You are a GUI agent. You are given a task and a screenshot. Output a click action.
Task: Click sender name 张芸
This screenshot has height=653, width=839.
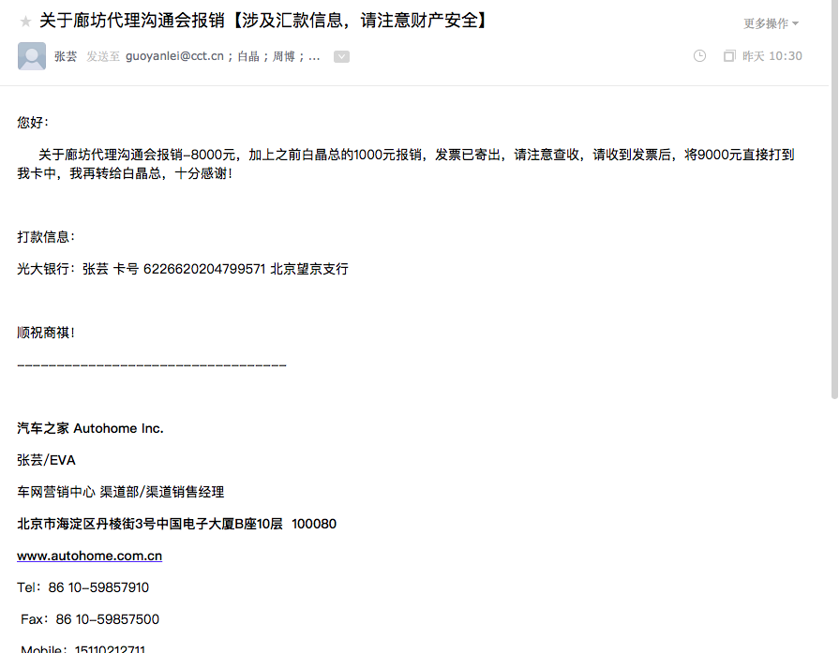(66, 56)
